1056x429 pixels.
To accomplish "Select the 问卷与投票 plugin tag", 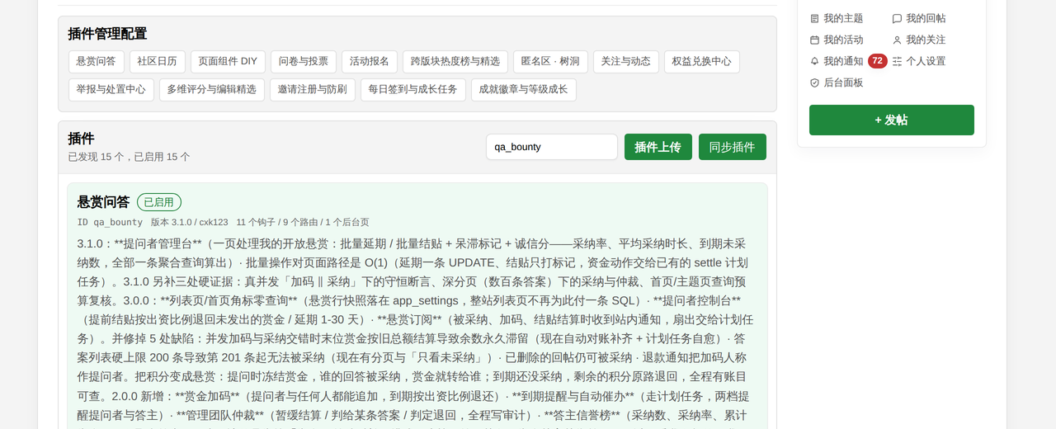I will [304, 62].
